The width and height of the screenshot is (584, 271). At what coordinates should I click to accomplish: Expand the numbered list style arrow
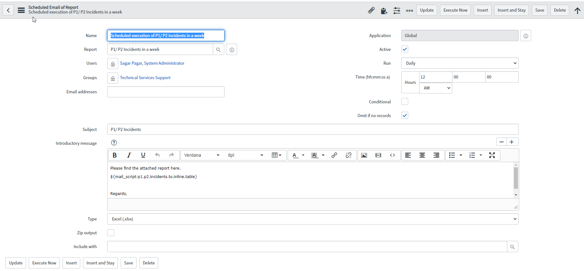tap(481, 155)
